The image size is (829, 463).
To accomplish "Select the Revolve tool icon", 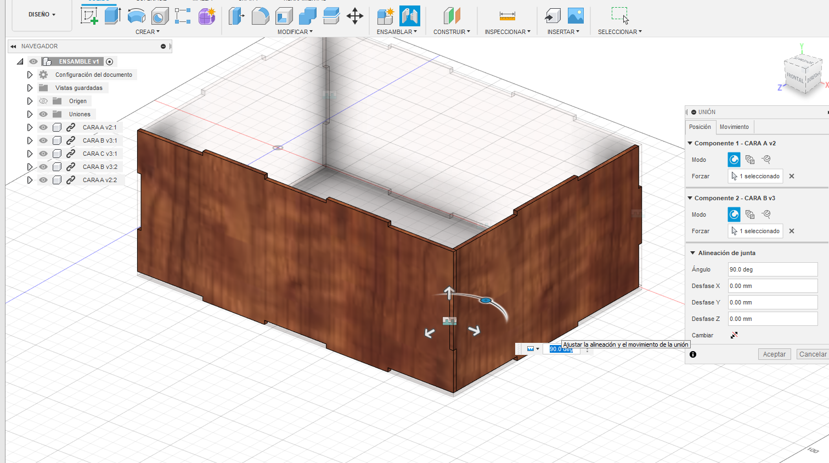I will [x=136, y=16].
